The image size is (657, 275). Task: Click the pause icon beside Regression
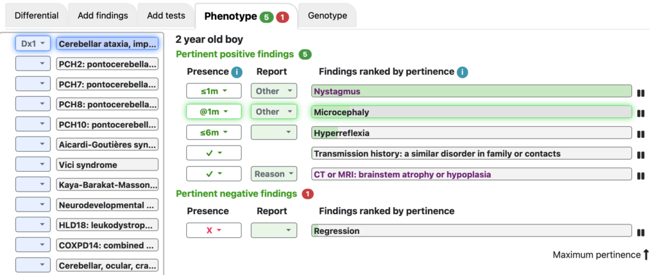tap(641, 233)
